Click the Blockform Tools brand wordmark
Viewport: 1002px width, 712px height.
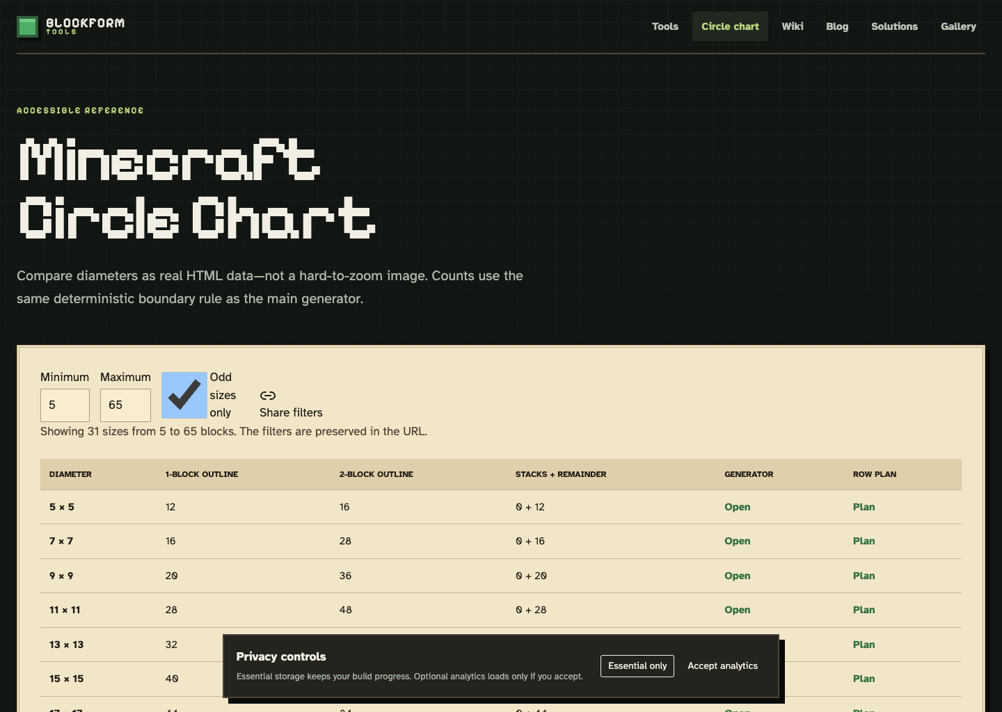85,26
